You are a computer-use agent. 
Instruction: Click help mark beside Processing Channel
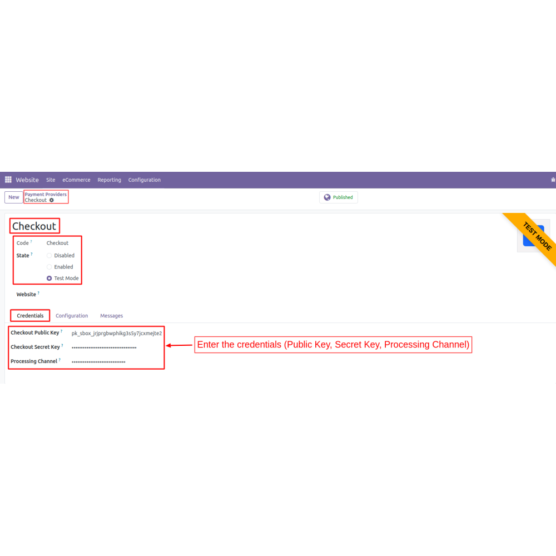tap(60, 360)
